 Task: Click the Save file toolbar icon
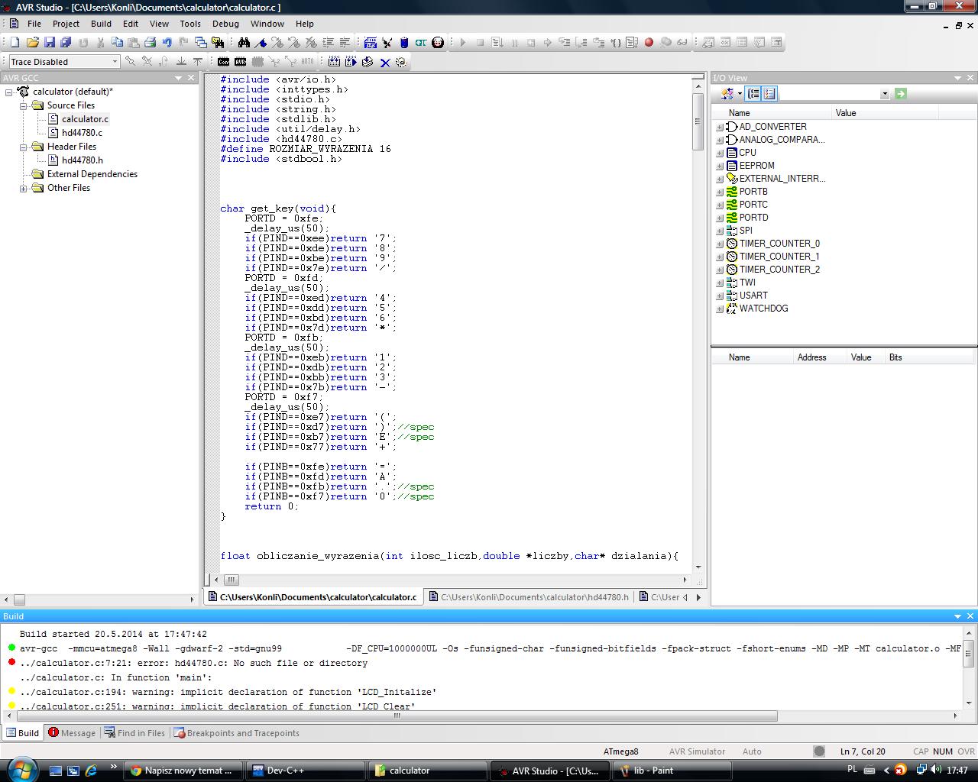click(50, 43)
